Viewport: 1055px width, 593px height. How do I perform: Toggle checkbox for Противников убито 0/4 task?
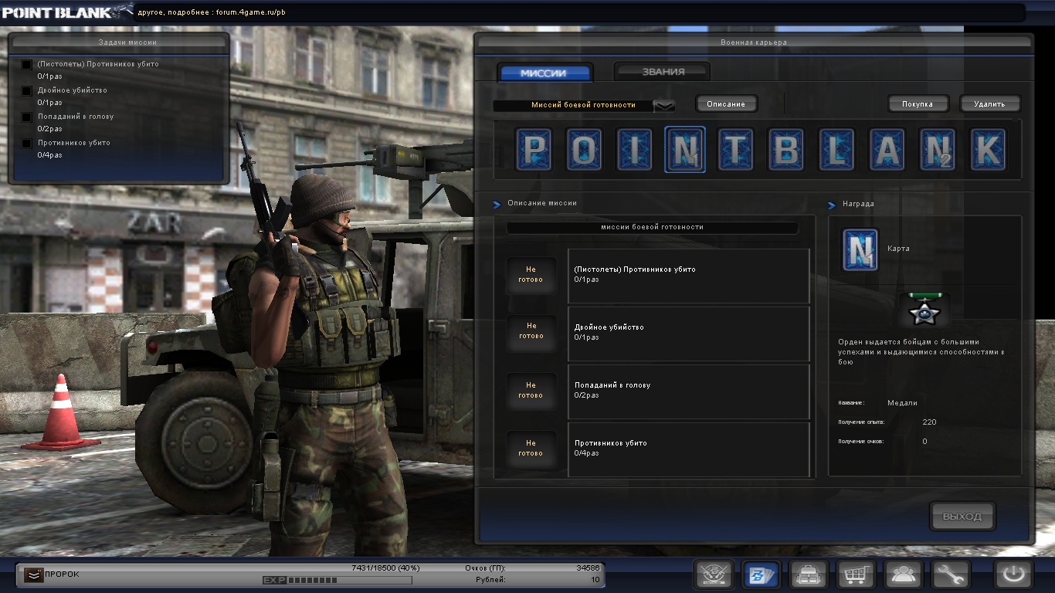click(x=27, y=144)
